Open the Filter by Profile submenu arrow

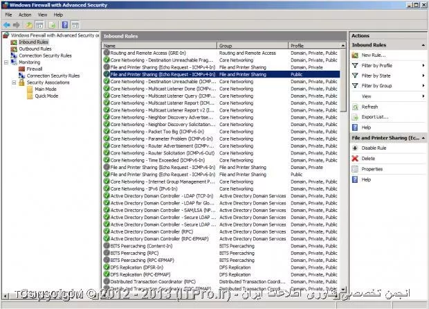point(423,65)
